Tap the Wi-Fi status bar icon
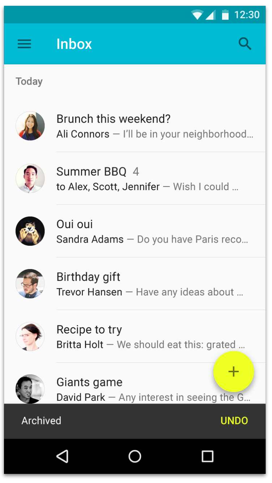This screenshot has width=272, height=483. (197, 15)
